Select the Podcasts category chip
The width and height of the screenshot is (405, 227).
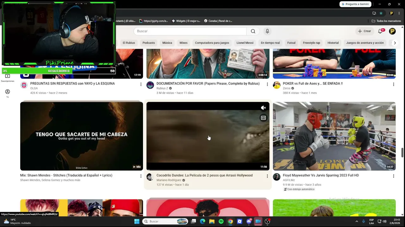point(149,43)
